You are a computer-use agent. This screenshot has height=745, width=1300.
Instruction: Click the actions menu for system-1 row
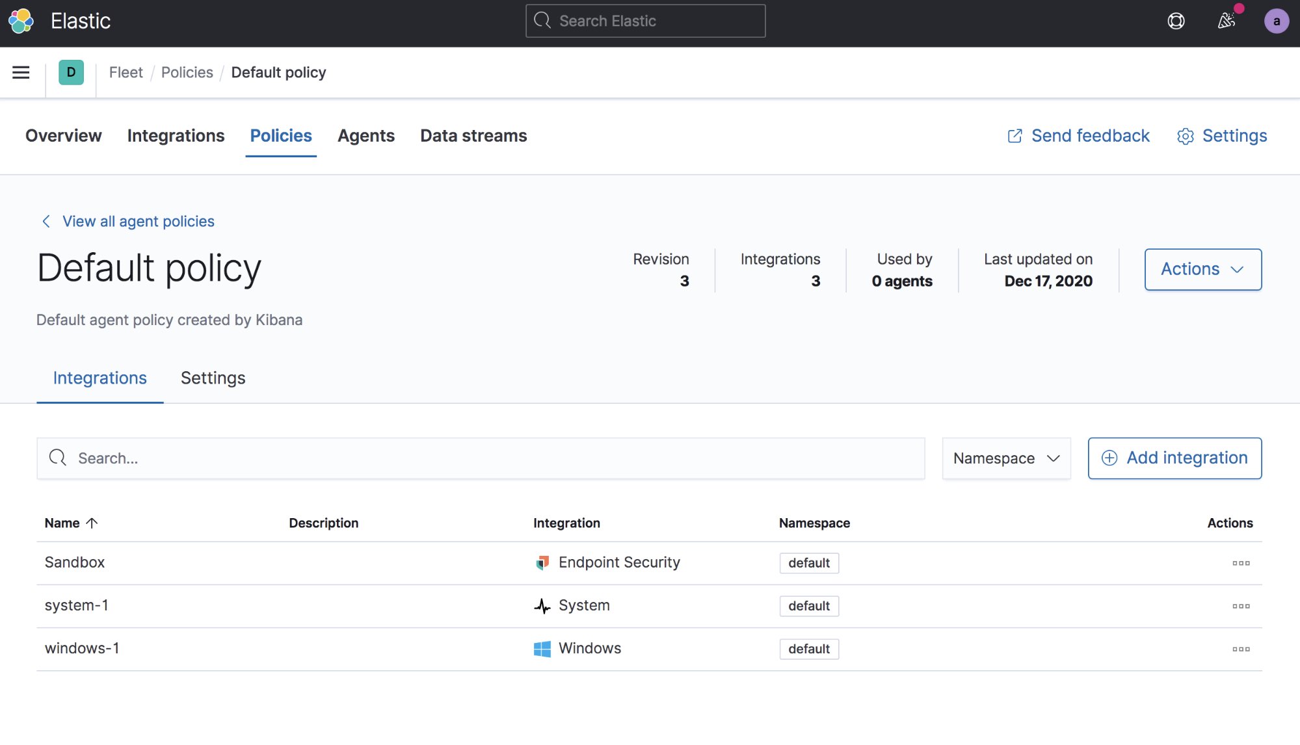[1241, 606]
